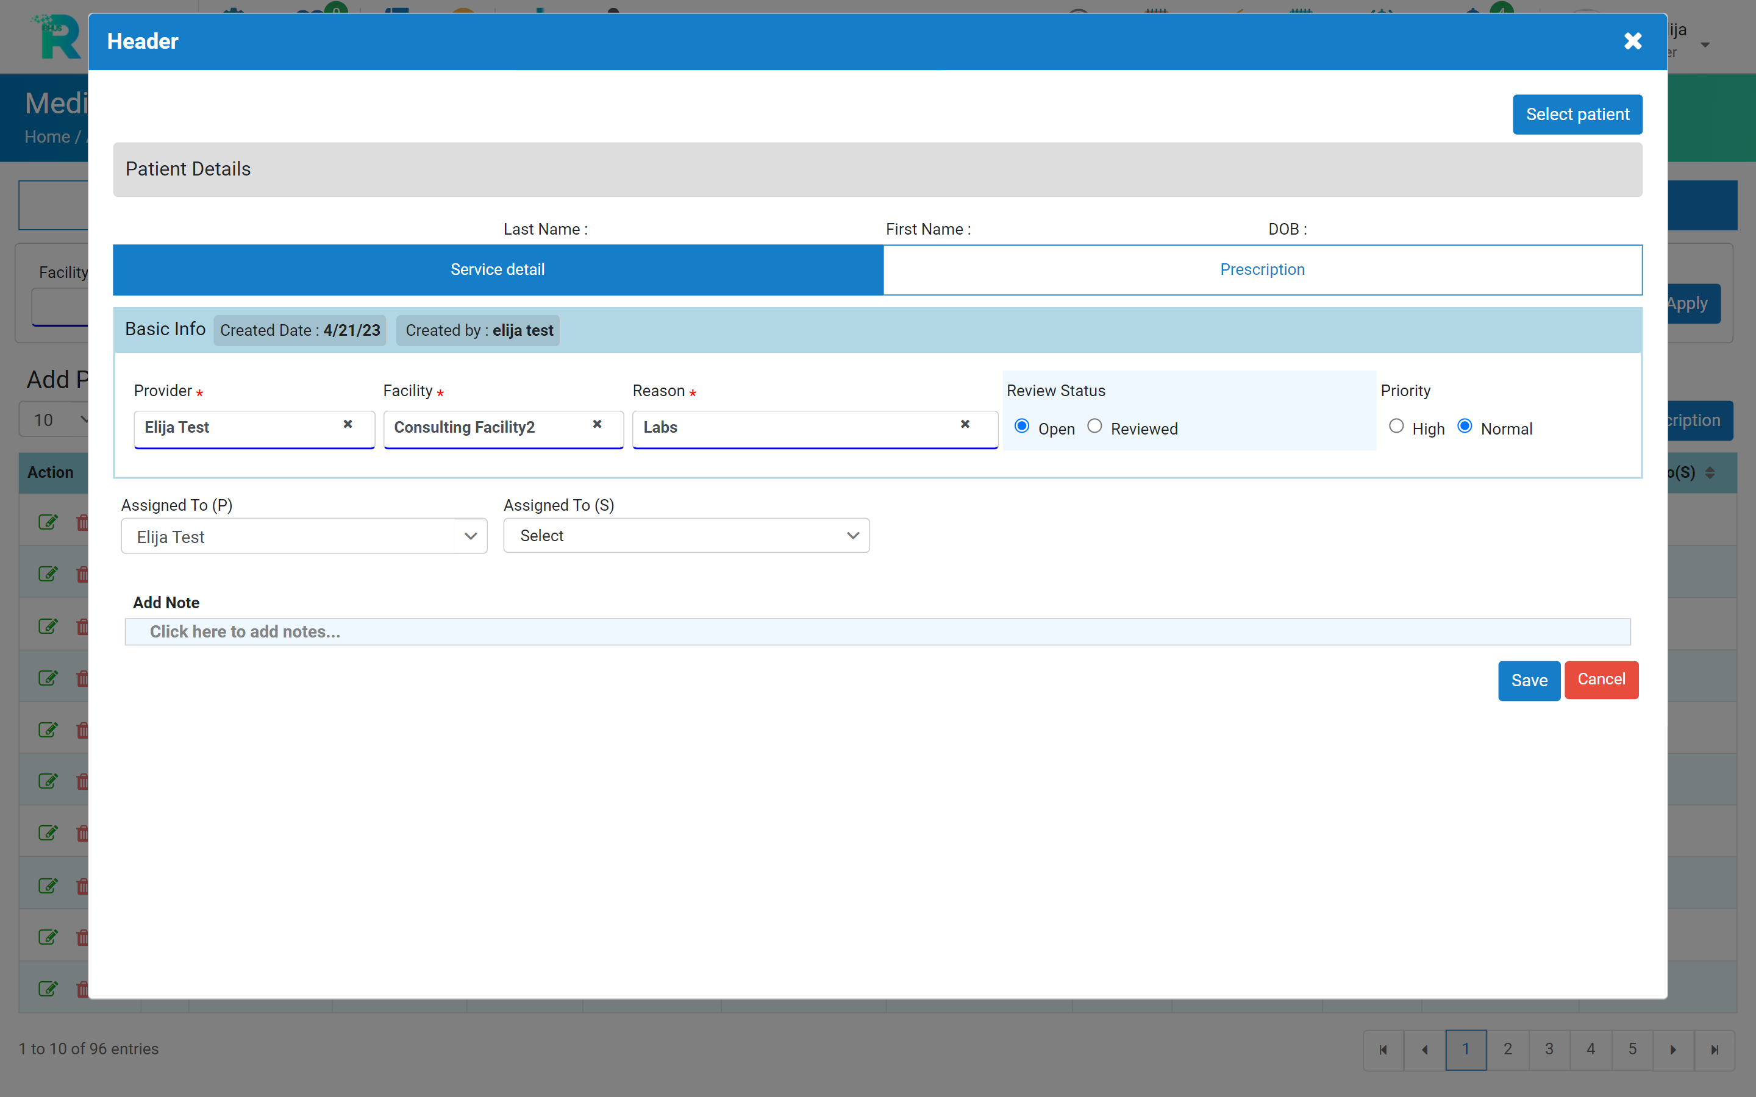1756x1097 pixels.
Task: Open the Assigned To (S) dropdown
Action: point(686,536)
